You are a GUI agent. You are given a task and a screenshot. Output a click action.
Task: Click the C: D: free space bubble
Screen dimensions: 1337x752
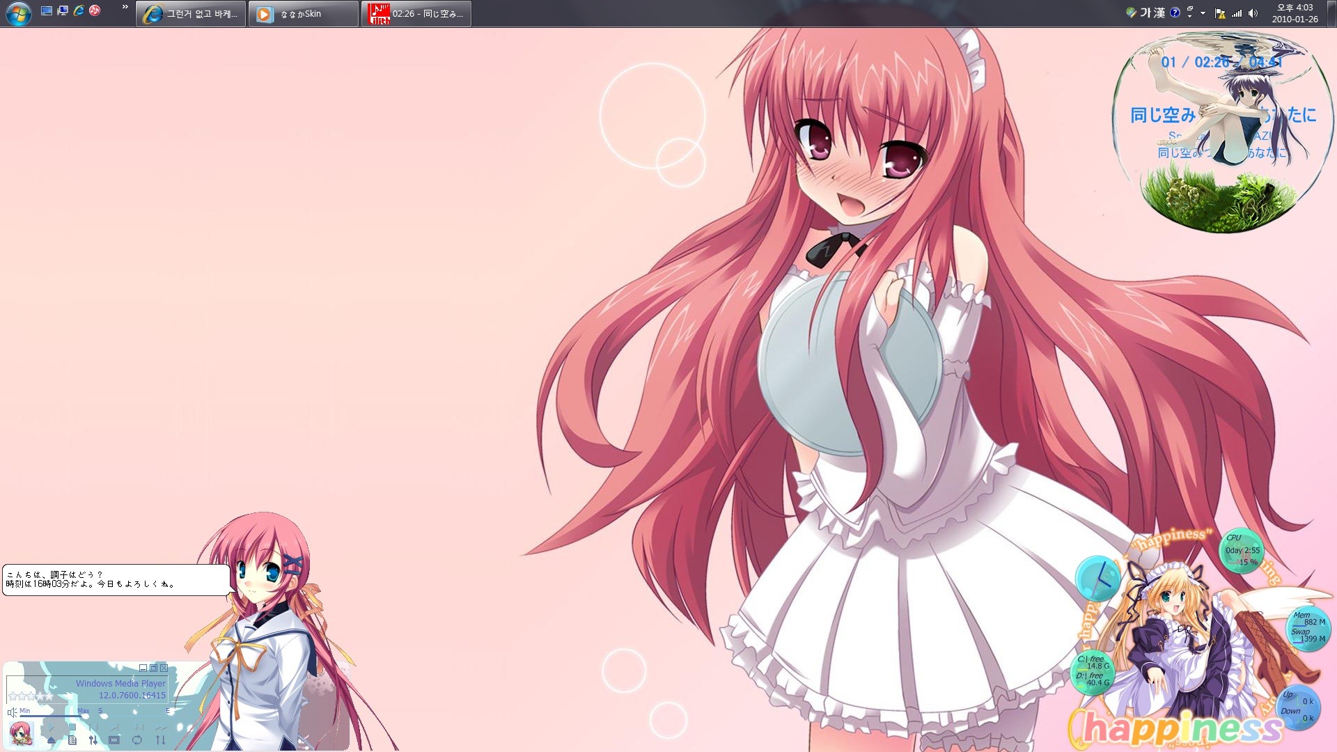1093,672
